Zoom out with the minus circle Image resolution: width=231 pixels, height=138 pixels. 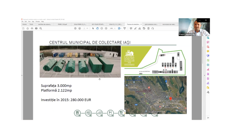tap(102, 28)
